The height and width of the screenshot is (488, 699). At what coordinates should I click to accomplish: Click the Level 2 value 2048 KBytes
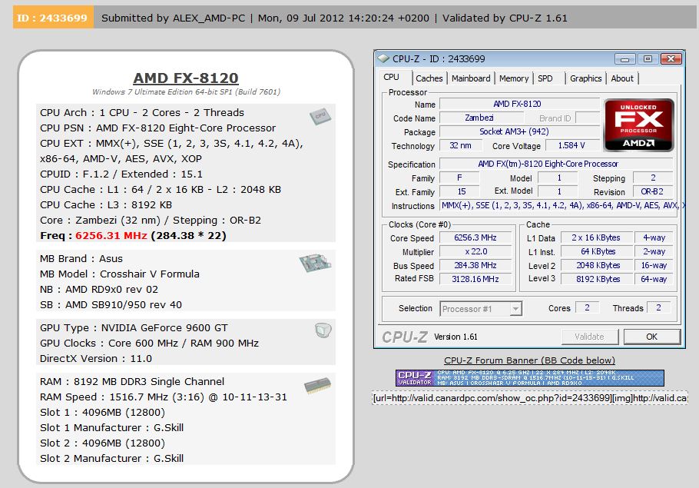pos(597,265)
